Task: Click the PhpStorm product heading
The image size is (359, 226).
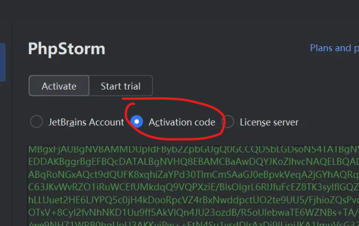Action: pos(67,49)
